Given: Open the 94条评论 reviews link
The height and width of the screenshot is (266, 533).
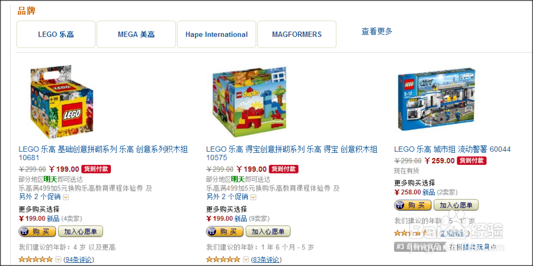Looking at the screenshot, I should point(78,260).
